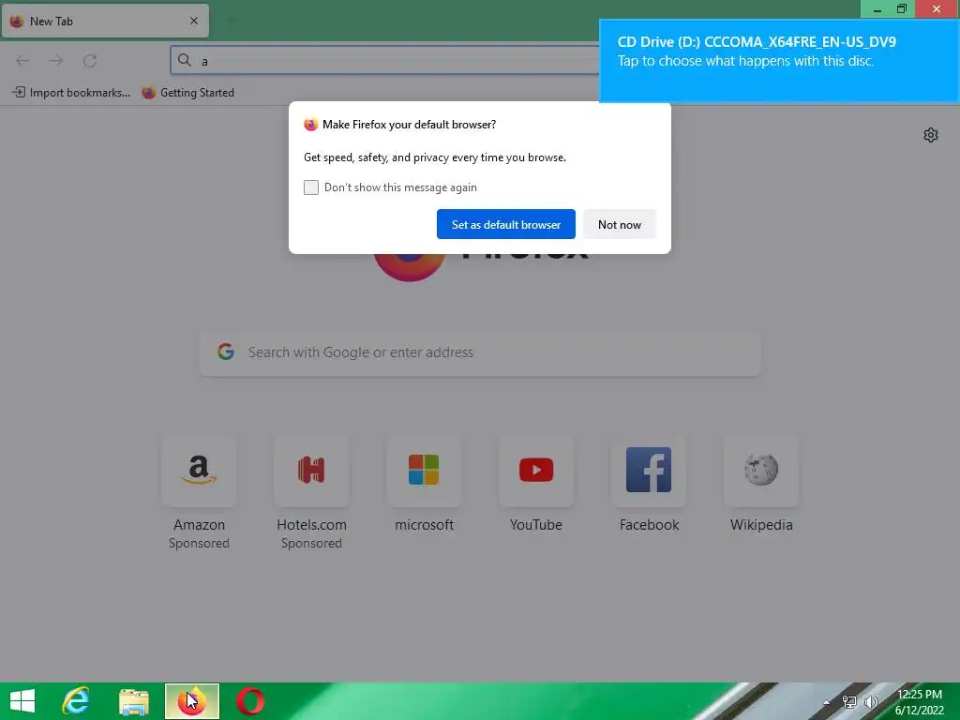Restore down the Firefox window
Viewport: 960px width, 720px height.
[x=901, y=8]
